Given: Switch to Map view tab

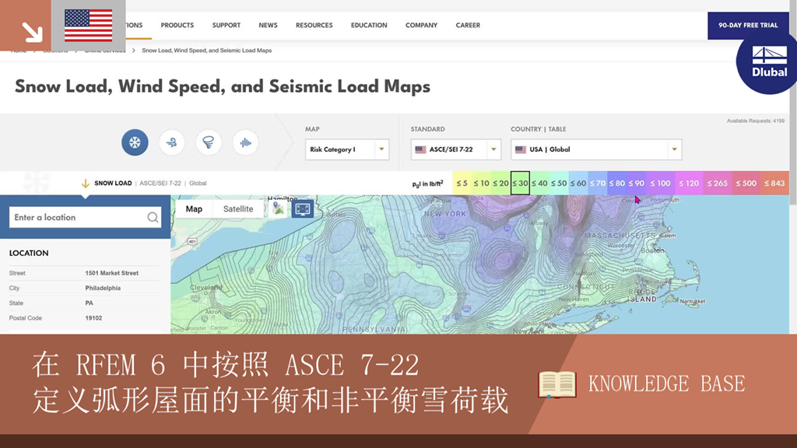Looking at the screenshot, I should (x=194, y=208).
